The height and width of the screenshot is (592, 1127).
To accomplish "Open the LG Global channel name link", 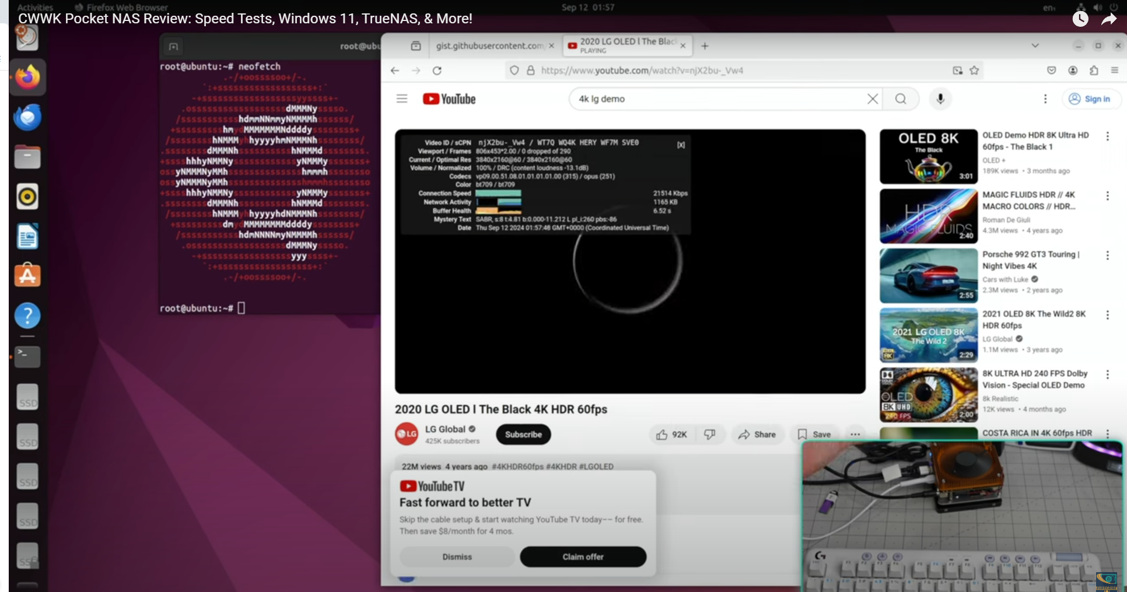I will click(445, 429).
